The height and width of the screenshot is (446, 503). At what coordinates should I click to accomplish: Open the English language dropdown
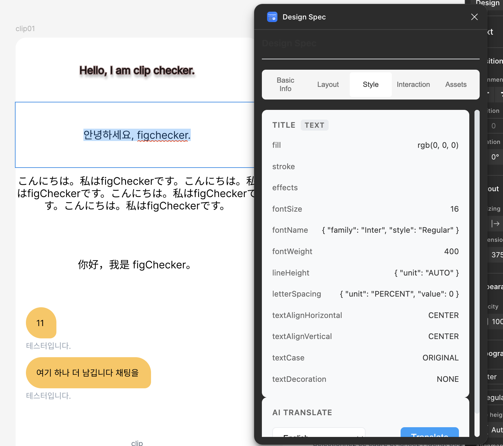coord(319,432)
